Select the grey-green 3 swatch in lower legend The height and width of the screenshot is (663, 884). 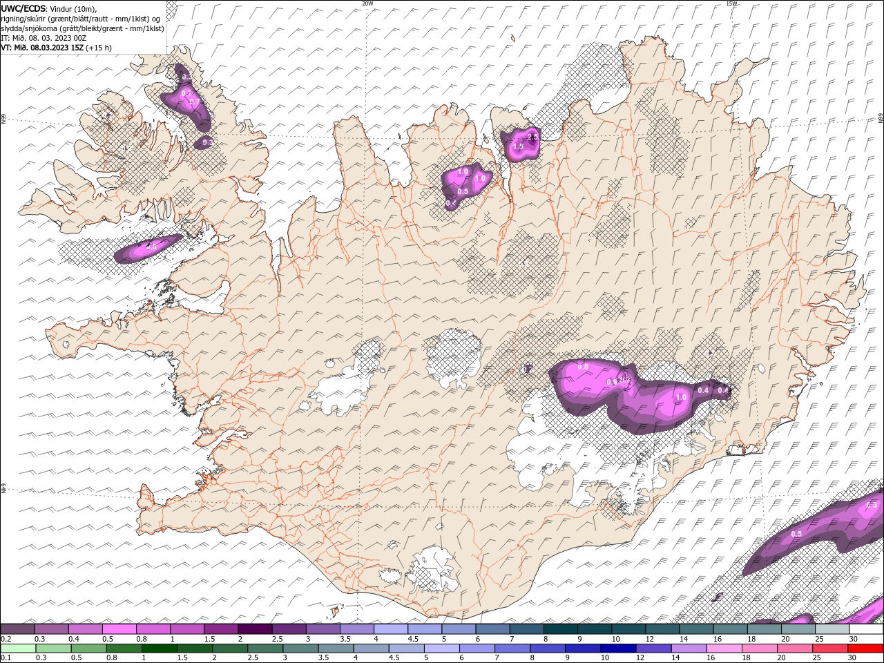[300, 648]
